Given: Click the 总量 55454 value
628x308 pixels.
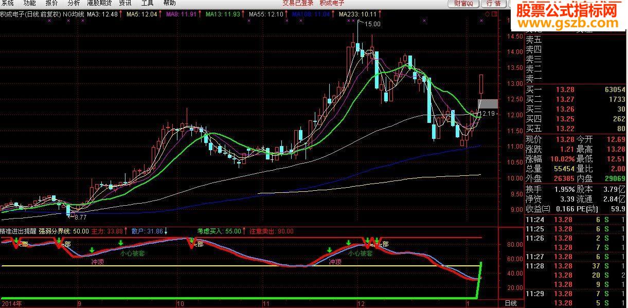Looking at the screenshot, I should pos(564,169).
